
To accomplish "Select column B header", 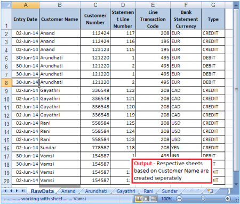I will click(x=60, y=5).
